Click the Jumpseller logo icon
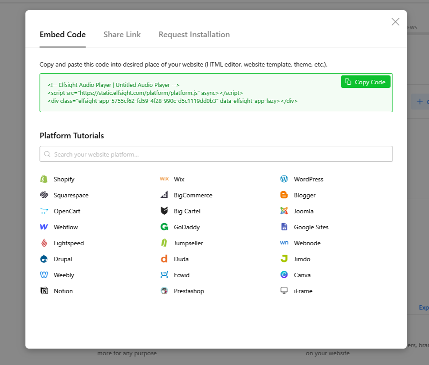This screenshot has width=429, height=365. [164, 243]
